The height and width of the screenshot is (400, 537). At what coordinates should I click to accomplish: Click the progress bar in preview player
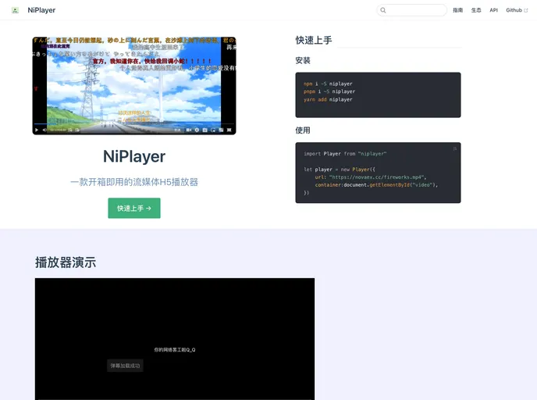click(x=134, y=123)
